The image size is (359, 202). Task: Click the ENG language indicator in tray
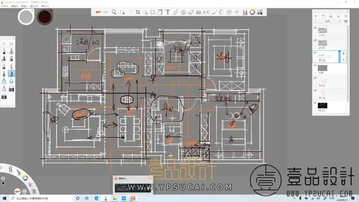coord(332,198)
